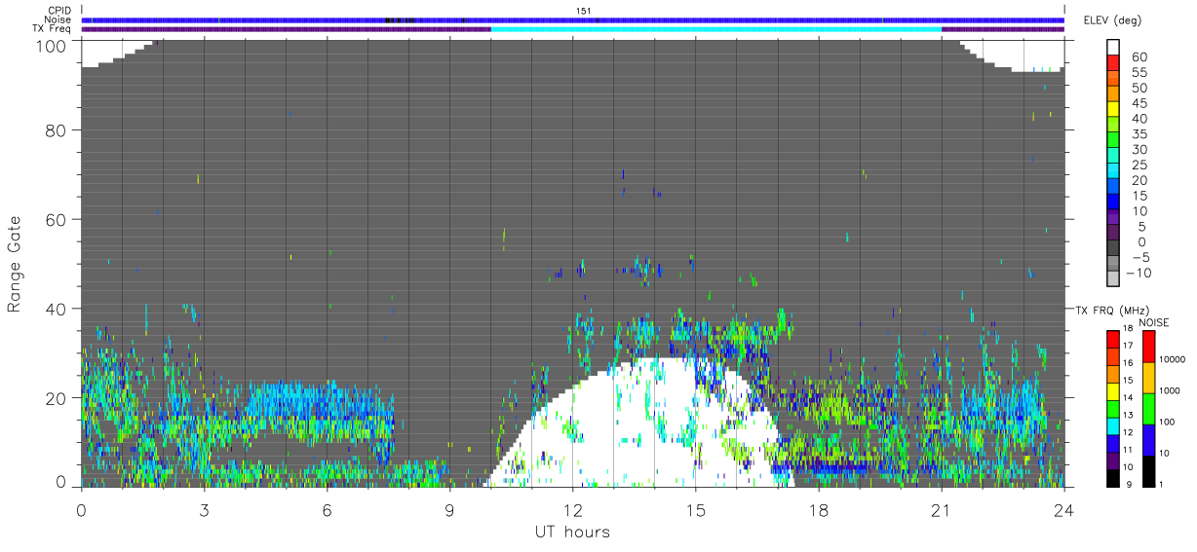Click the yellow 14–15 segment of TX FRQ colorbar
The width and height of the screenshot is (1197, 552).
point(1113,392)
